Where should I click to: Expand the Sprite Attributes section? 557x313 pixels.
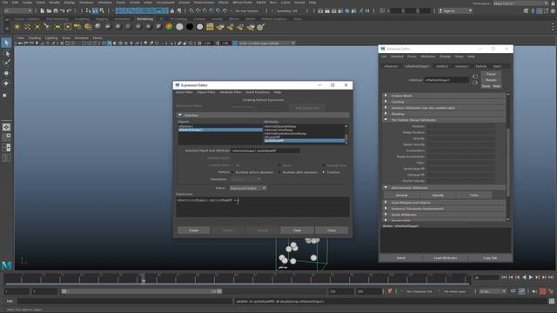click(x=386, y=215)
